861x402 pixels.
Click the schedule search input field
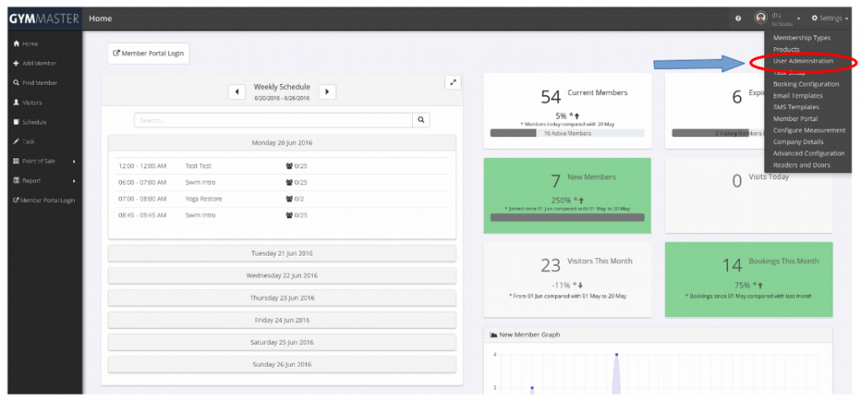tap(272, 120)
